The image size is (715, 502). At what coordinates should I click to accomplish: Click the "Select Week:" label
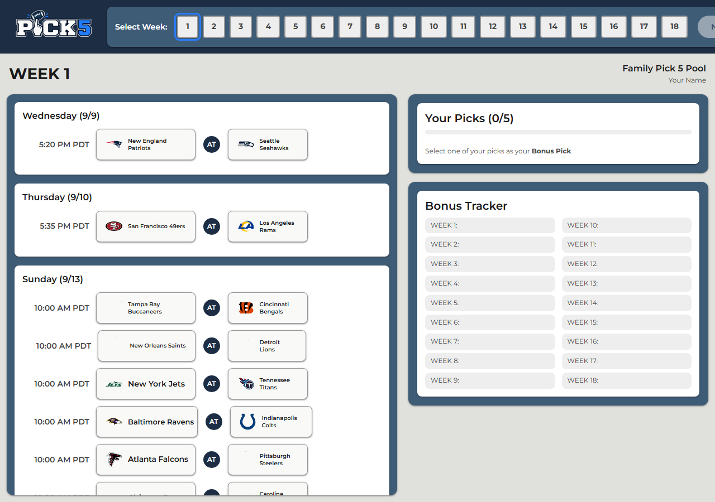(x=141, y=27)
